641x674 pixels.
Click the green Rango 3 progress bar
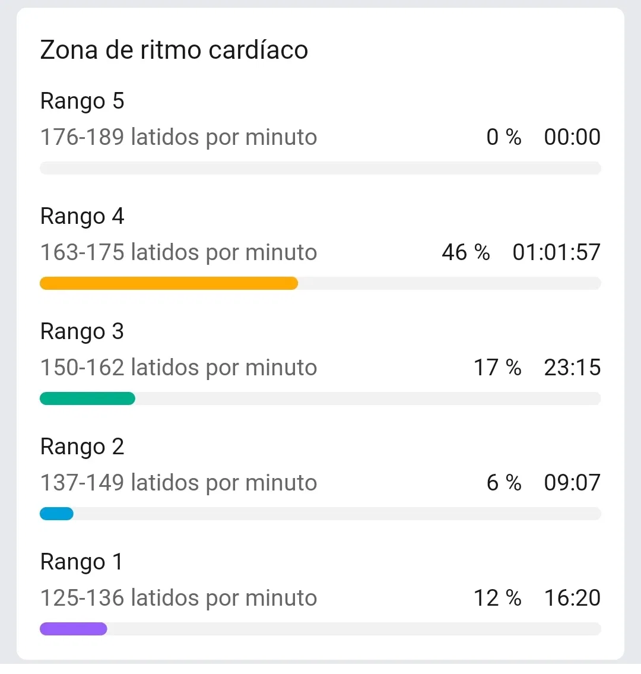[x=87, y=398]
